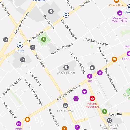Image resolution: width=130 pixels, height=130 pixels.
Task: Select the SFR phone shop marker
Action: click(x=90, y=76)
